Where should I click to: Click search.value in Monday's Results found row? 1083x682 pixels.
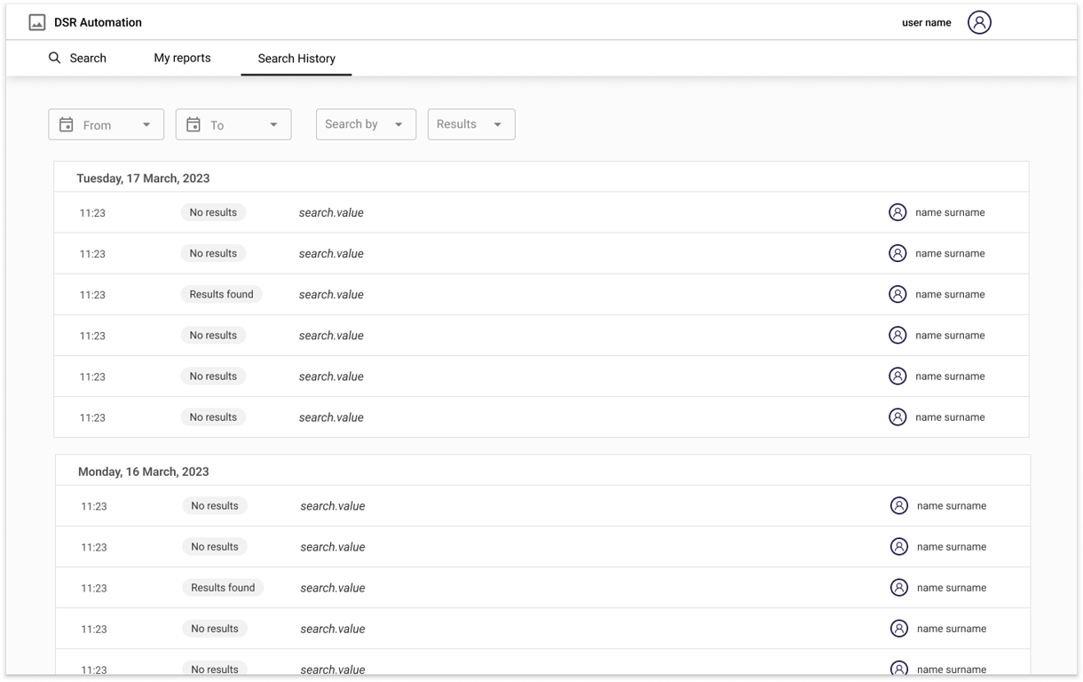(333, 588)
